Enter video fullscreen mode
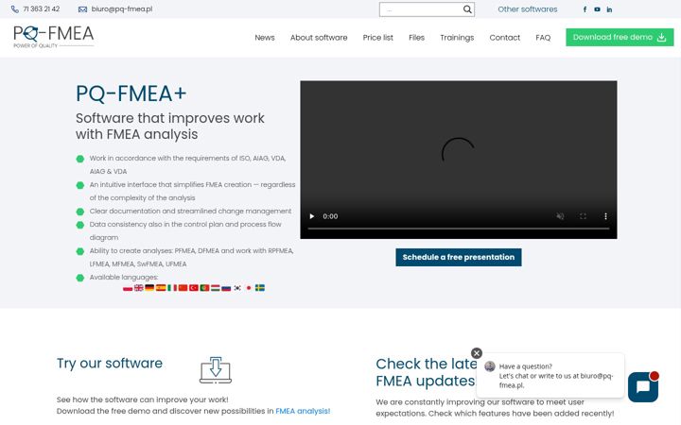 pos(583,216)
